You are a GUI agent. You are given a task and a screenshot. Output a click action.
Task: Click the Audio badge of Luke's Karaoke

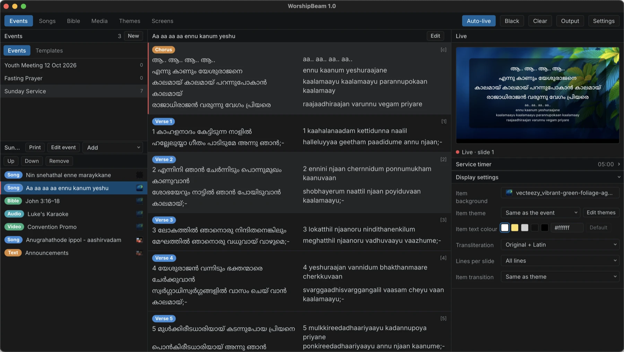[x=14, y=214]
